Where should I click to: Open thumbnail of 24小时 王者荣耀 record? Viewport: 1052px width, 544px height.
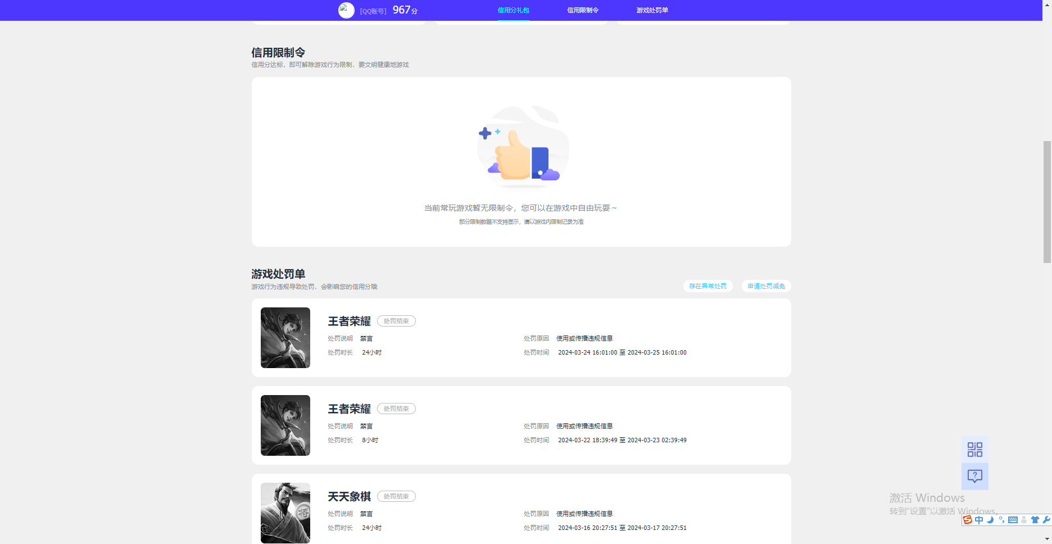click(285, 338)
